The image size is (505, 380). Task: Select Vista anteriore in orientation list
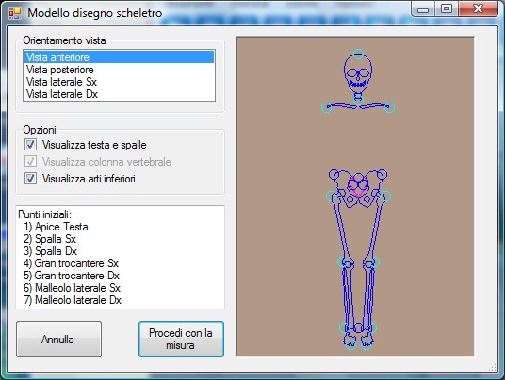click(119, 57)
